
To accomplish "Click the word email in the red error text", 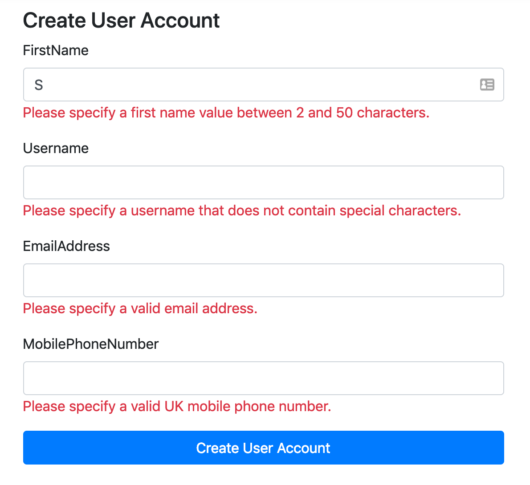I will (x=181, y=309).
